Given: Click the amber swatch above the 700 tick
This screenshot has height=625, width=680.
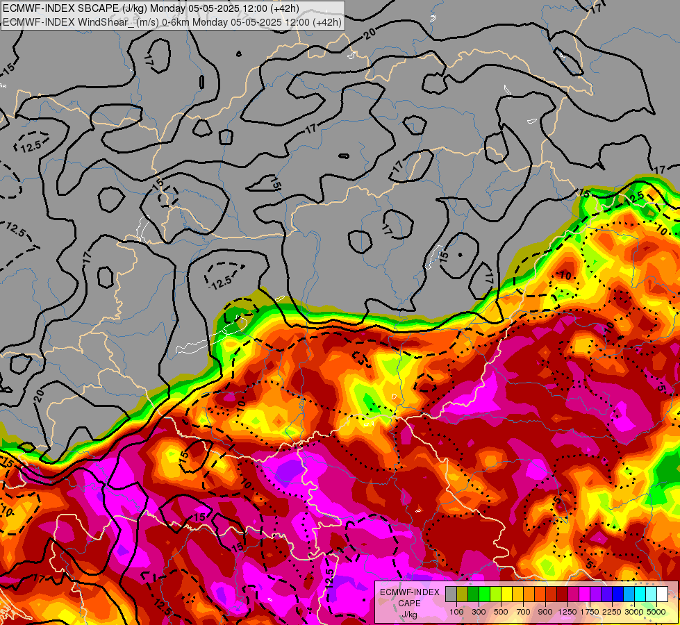Looking at the screenshot, I should pyautogui.click(x=517, y=594).
